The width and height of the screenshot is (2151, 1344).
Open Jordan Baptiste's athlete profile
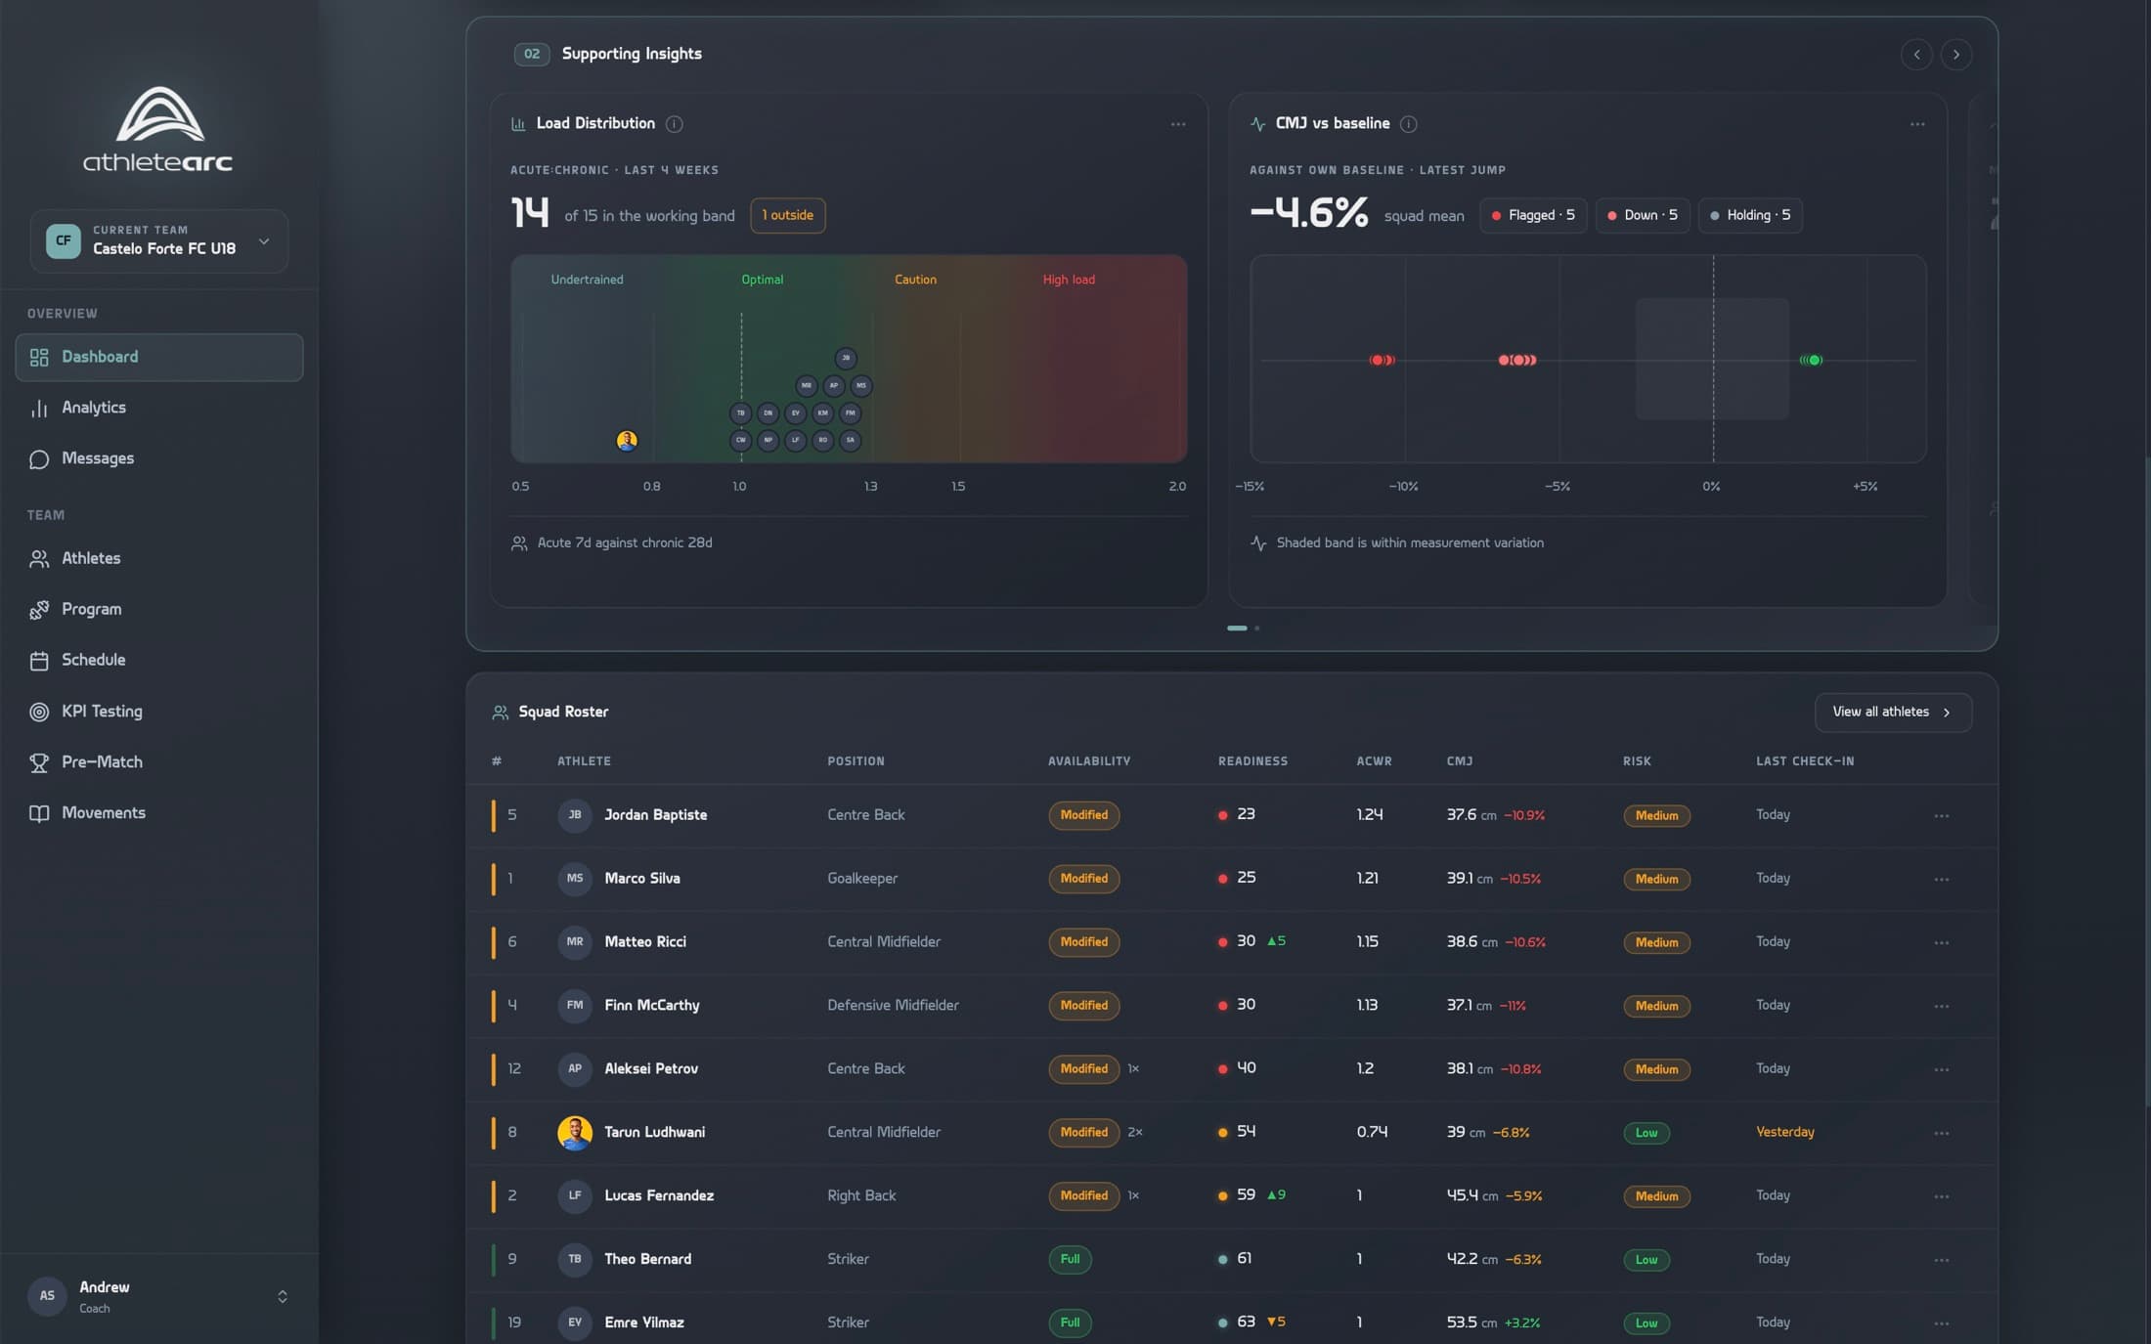pos(655,815)
